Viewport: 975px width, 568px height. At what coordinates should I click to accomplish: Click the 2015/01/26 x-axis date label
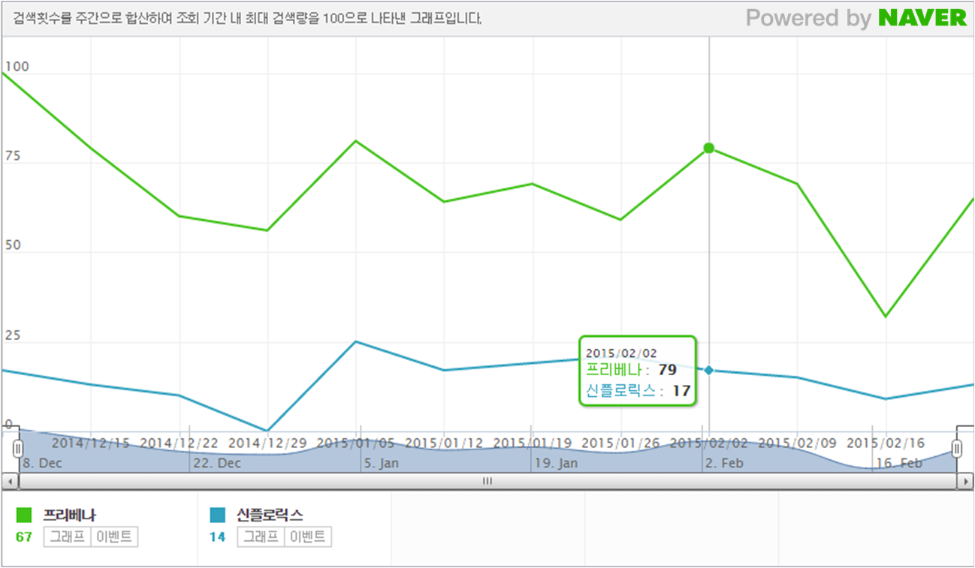tap(621, 443)
